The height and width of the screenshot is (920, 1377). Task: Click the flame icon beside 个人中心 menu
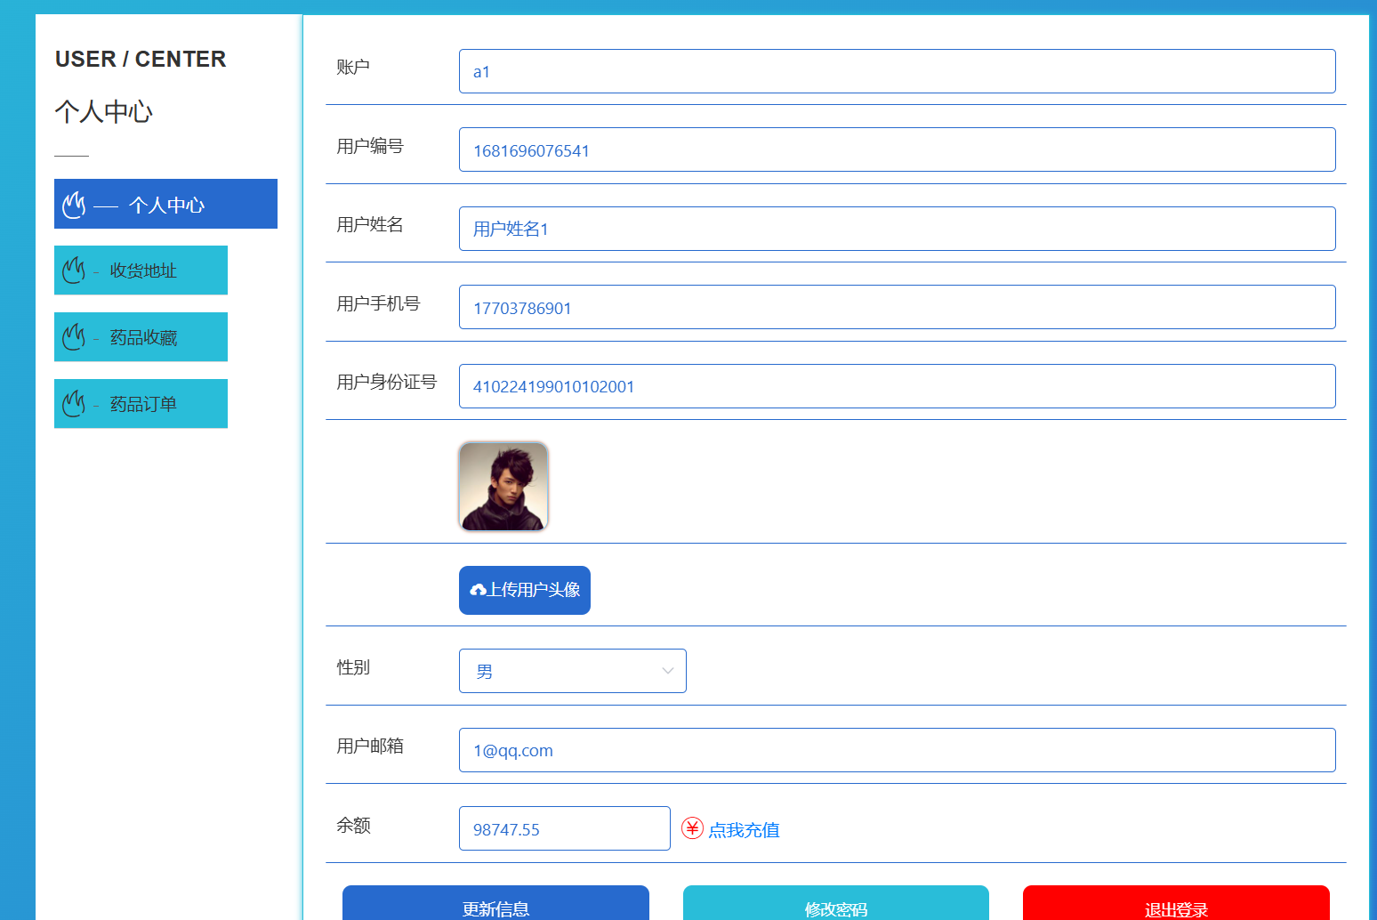[74, 205]
